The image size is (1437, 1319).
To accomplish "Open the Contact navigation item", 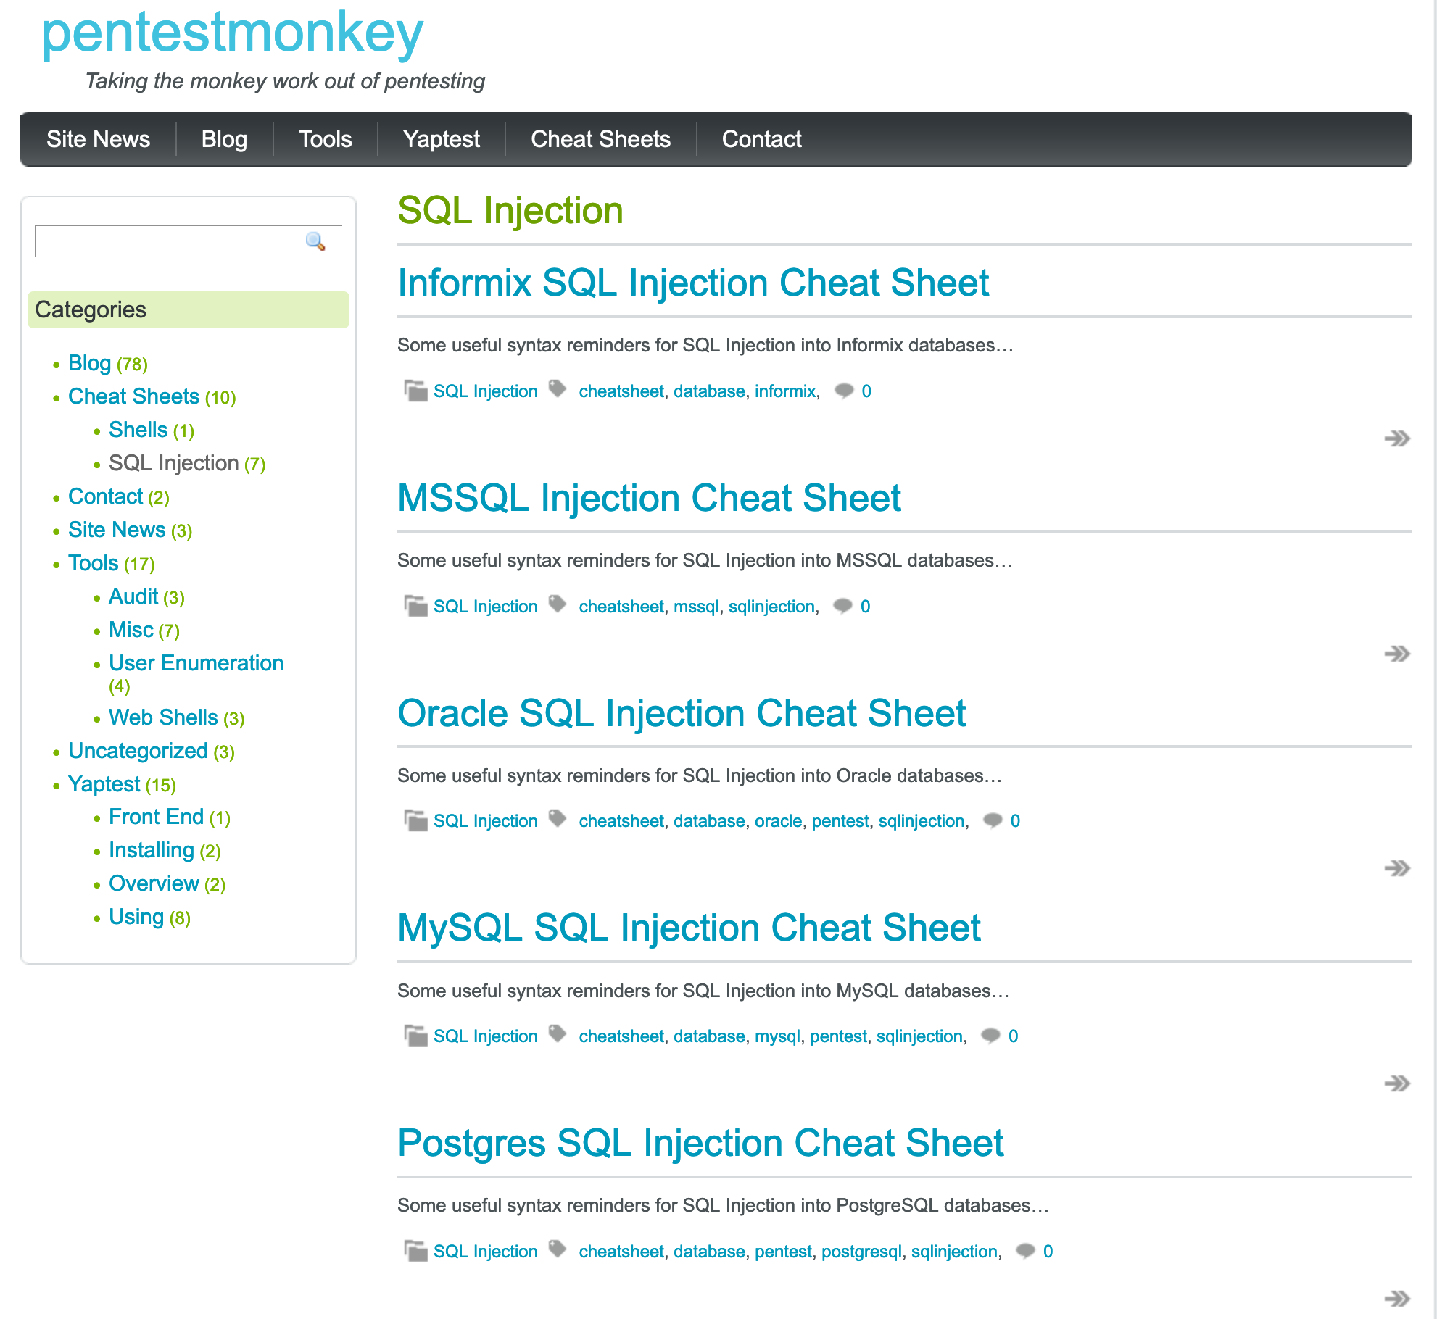I will (x=762, y=139).
